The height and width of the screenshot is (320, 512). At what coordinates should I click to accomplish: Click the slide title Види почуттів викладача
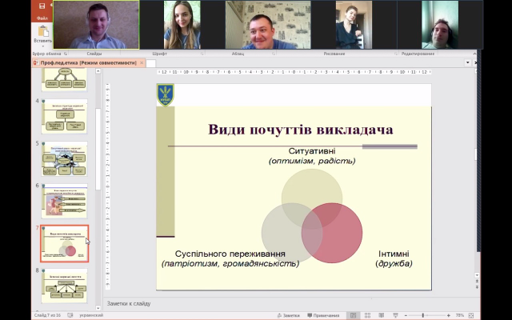pos(301,130)
